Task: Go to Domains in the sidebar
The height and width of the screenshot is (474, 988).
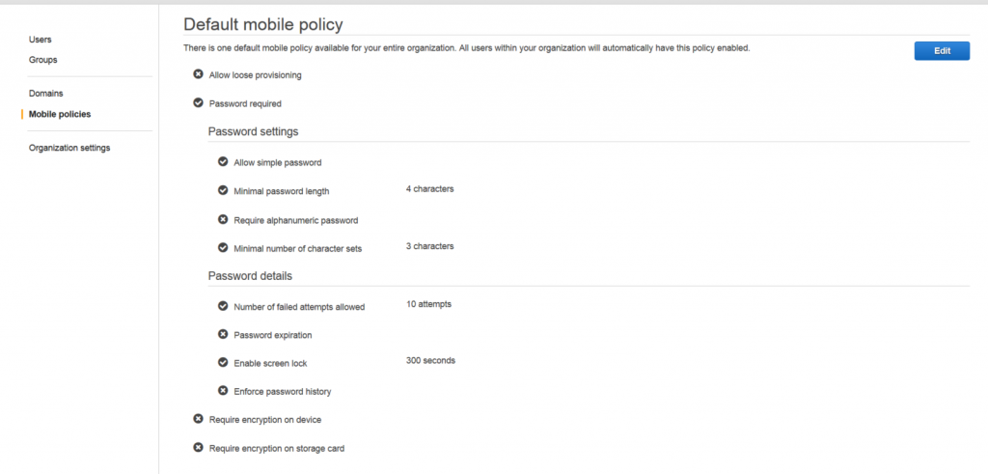Action: tap(46, 94)
